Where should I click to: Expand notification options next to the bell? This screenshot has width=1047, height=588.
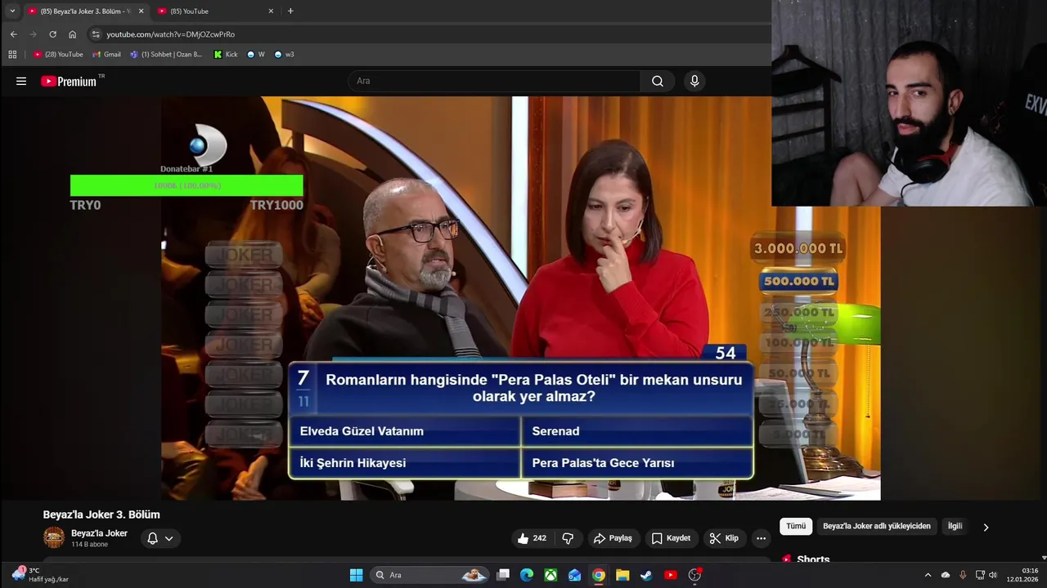(x=169, y=538)
